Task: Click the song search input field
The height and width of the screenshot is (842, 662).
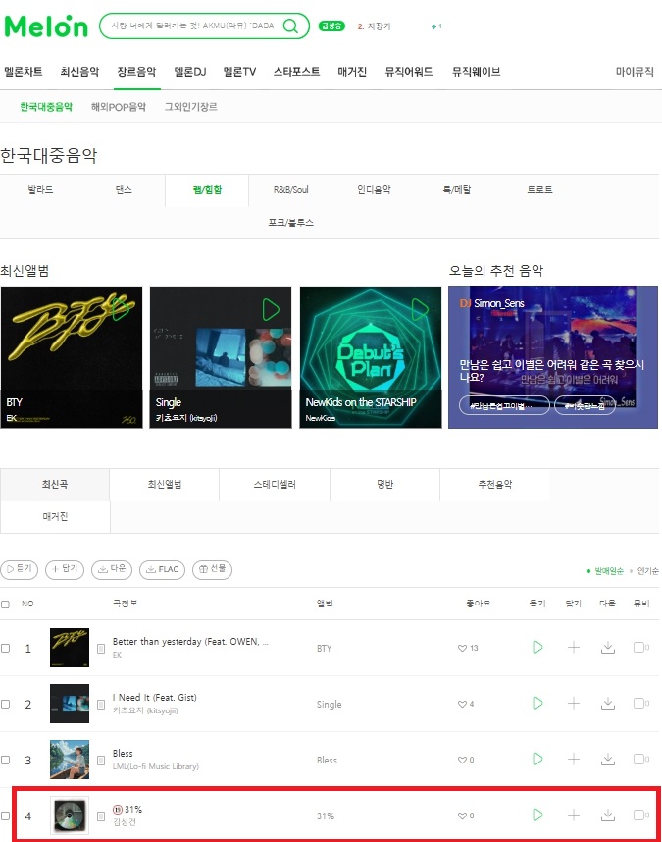Action: click(193, 26)
